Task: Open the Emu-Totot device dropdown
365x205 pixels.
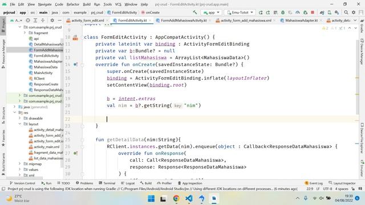Action: pyautogui.click(x=240, y=13)
